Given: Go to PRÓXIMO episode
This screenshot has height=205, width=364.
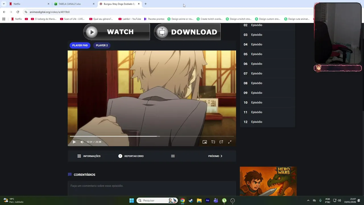Looking at the screenshot, I should click(215, 156).
